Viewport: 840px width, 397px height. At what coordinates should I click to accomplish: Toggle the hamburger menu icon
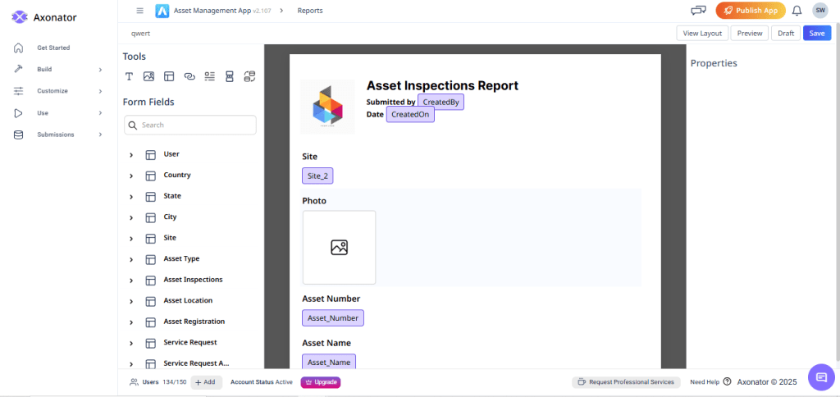coord(139,11)
